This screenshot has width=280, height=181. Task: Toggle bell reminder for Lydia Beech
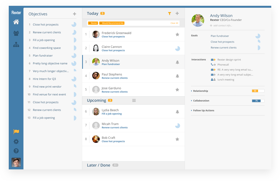[177, 112]
